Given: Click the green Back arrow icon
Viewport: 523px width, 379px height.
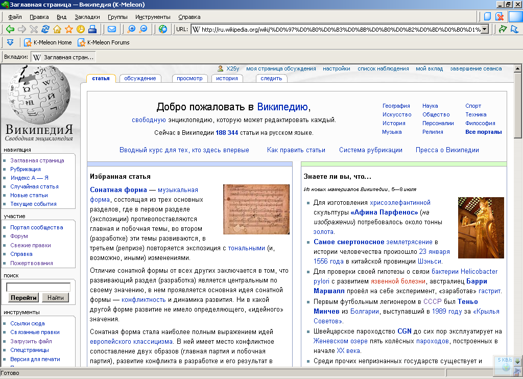Looking at the screenshot, I should [10, 29].
